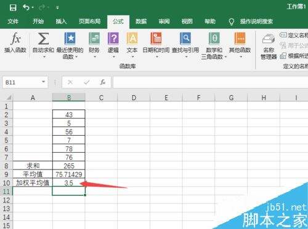Click the Name Box showing B11

pos(22,82)
